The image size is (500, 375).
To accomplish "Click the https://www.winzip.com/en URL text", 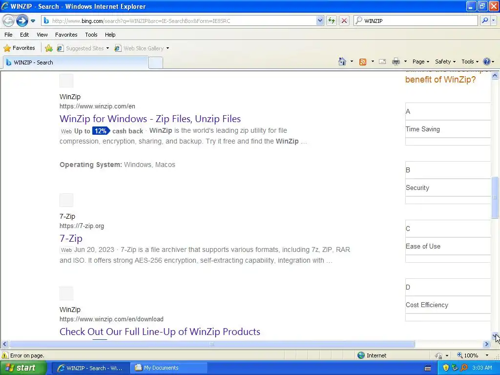I will coord(97,106).
